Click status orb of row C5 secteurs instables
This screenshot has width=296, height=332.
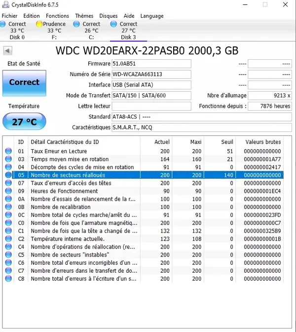8,255
